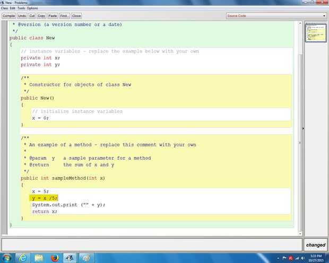
Task: Click the Compile button
Action: [x=9, y=16]
